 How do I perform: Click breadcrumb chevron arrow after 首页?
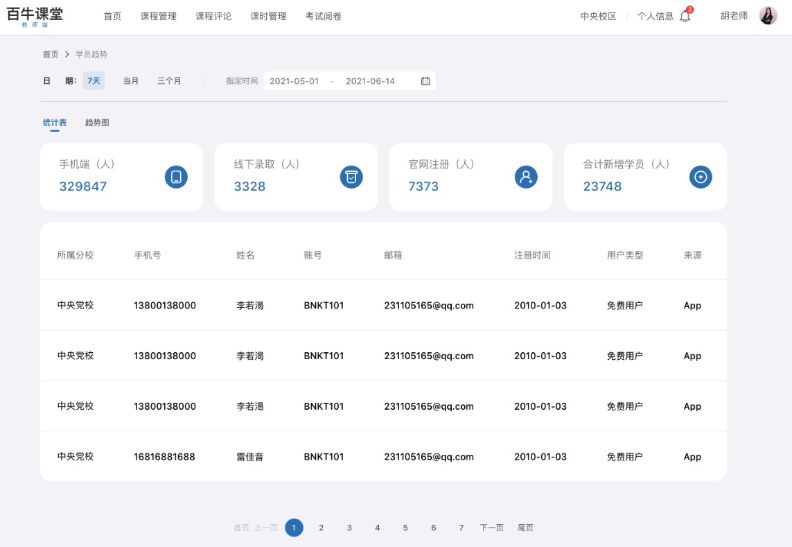coord(67,54)
